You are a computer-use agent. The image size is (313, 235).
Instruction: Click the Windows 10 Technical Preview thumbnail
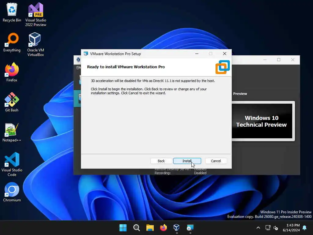point(262,121)
